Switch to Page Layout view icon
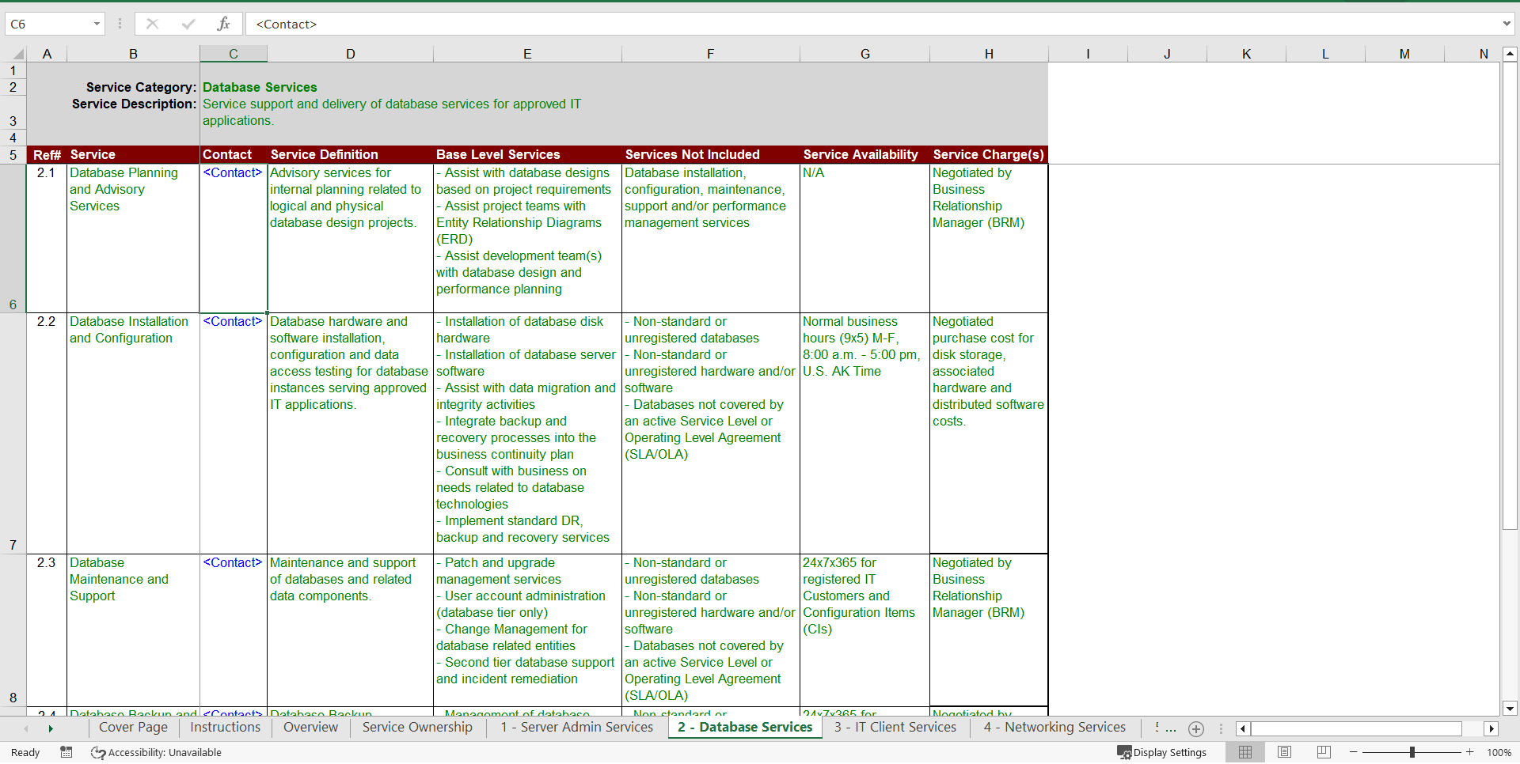 [x=1284, y=752]
